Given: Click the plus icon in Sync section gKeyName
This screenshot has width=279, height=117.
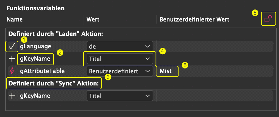Looking at the screenshot, I should [x=12, y=96].
